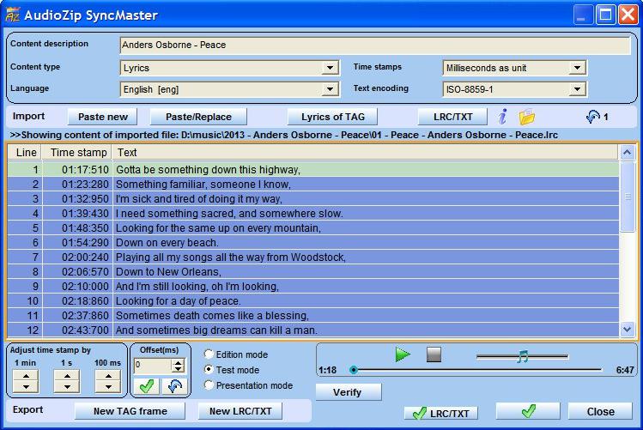Viewport: 643px width, 430px height.
Task: Decrease time stamp by 1 s
Action: [67, 387]
